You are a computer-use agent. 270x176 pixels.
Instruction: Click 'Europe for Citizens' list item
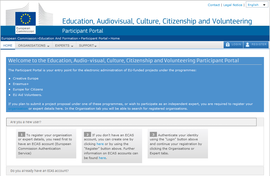[x=28, y=89]
